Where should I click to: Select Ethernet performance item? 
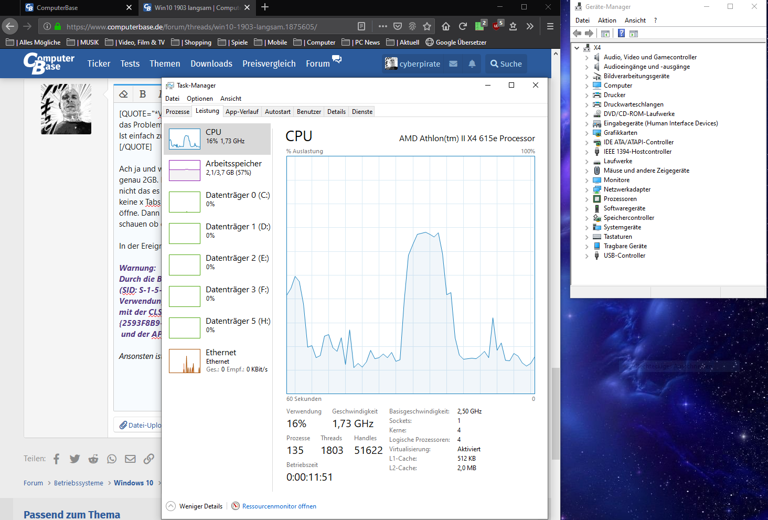pyautogui.click(x=217, y=361)
